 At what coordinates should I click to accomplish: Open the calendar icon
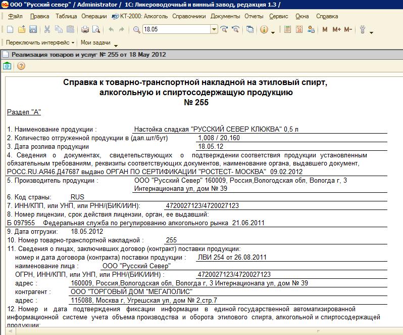pyautogui.click(x=299, y=29)
